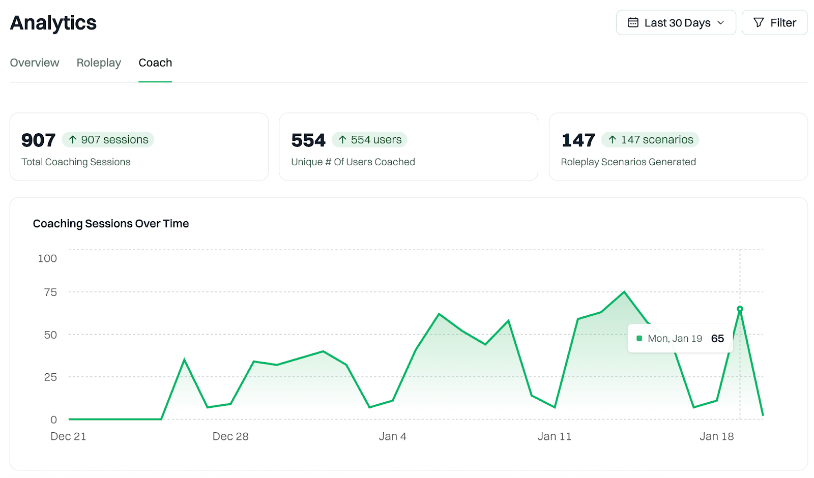Click the up arrow in 147 scenarios badge
The image size is (814, 478).
click(613, 139)
